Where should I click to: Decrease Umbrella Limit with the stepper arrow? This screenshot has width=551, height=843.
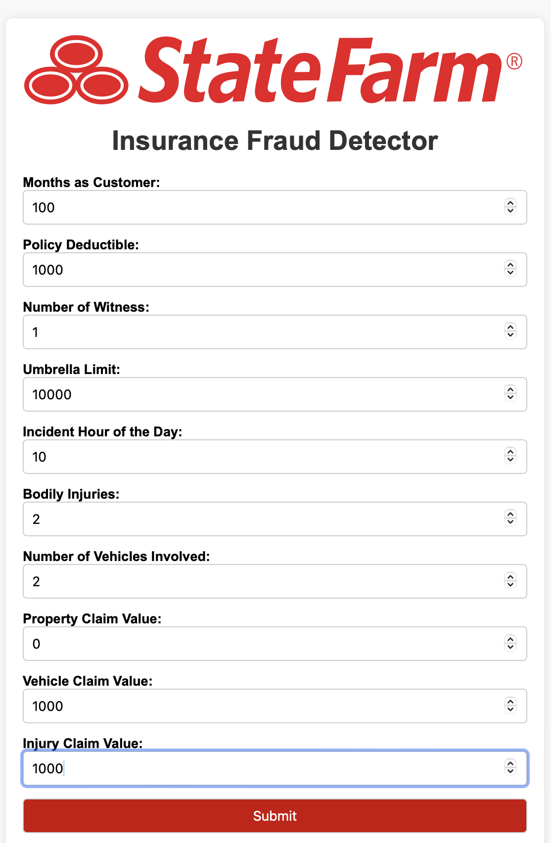(x=510, y=398)
